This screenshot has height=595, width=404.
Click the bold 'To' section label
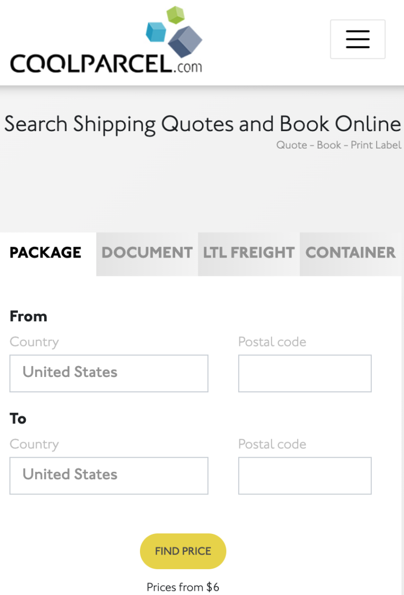(18, 419)
